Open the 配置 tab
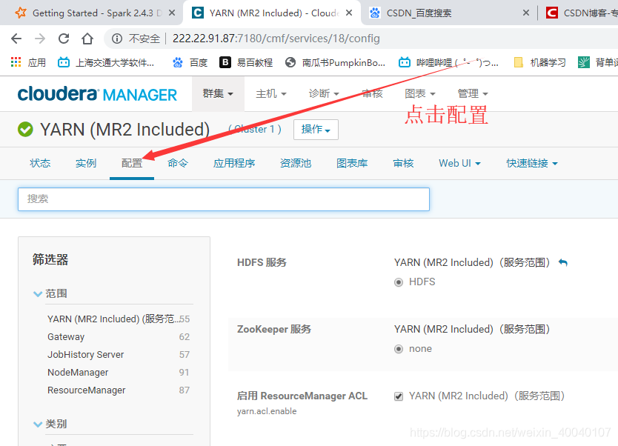This screenshot has width=618, height=446. [132, 163]
